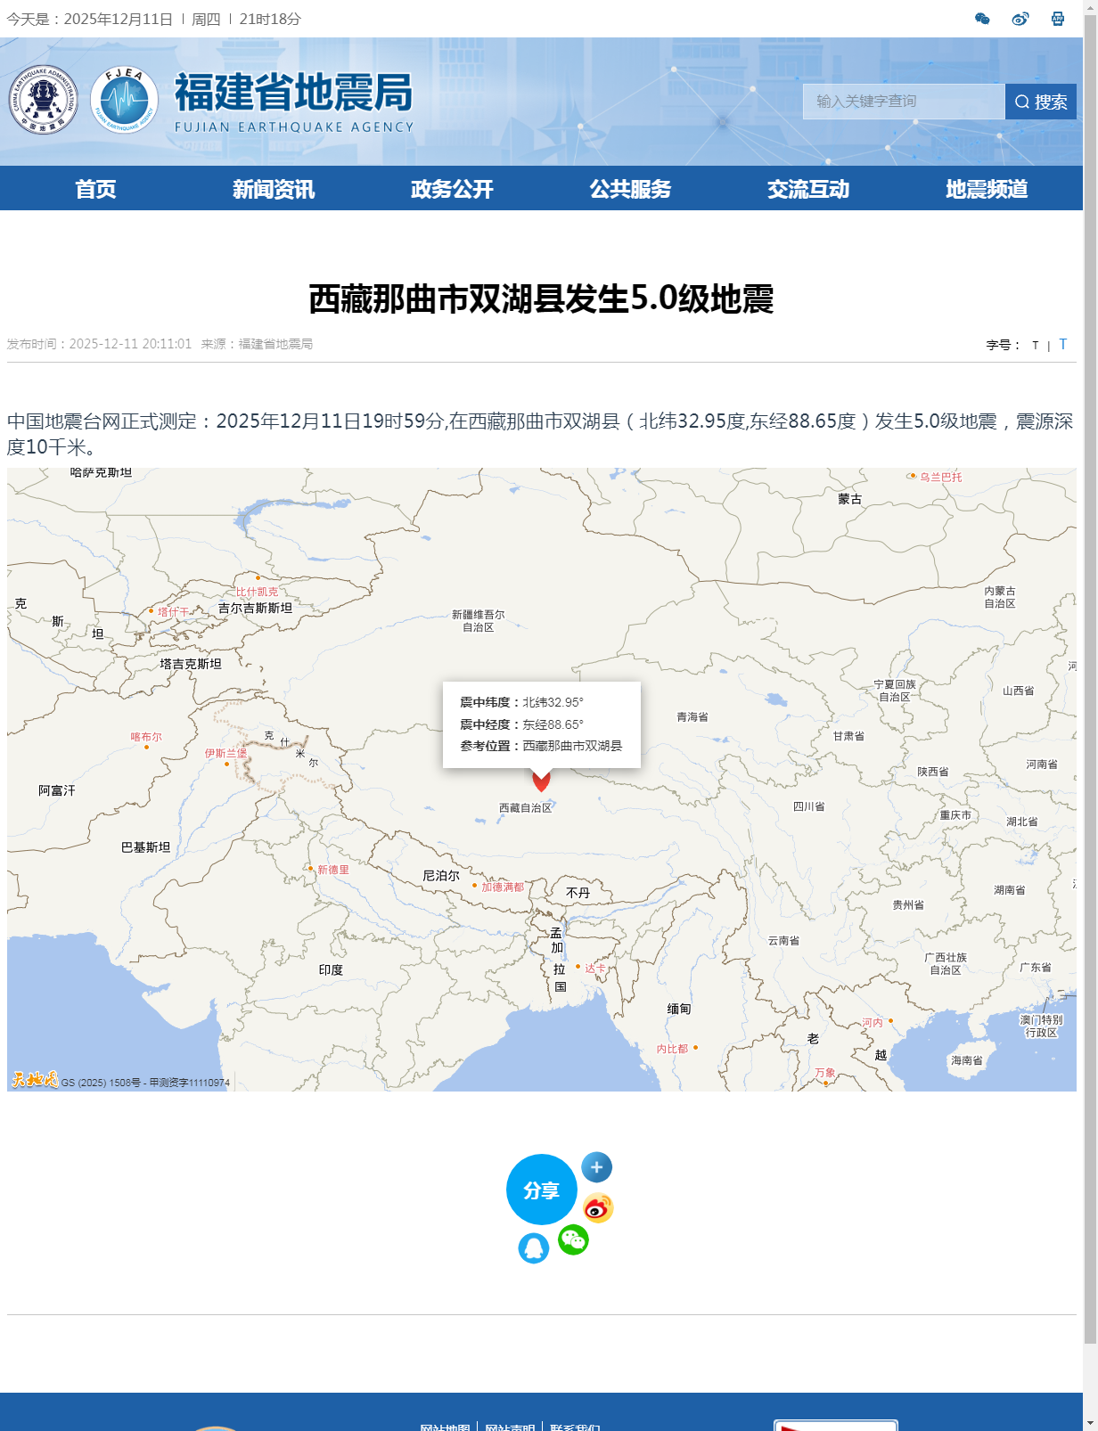
Task: Click the accessibility icon in top bar
Action: [x=1058, y=19]
